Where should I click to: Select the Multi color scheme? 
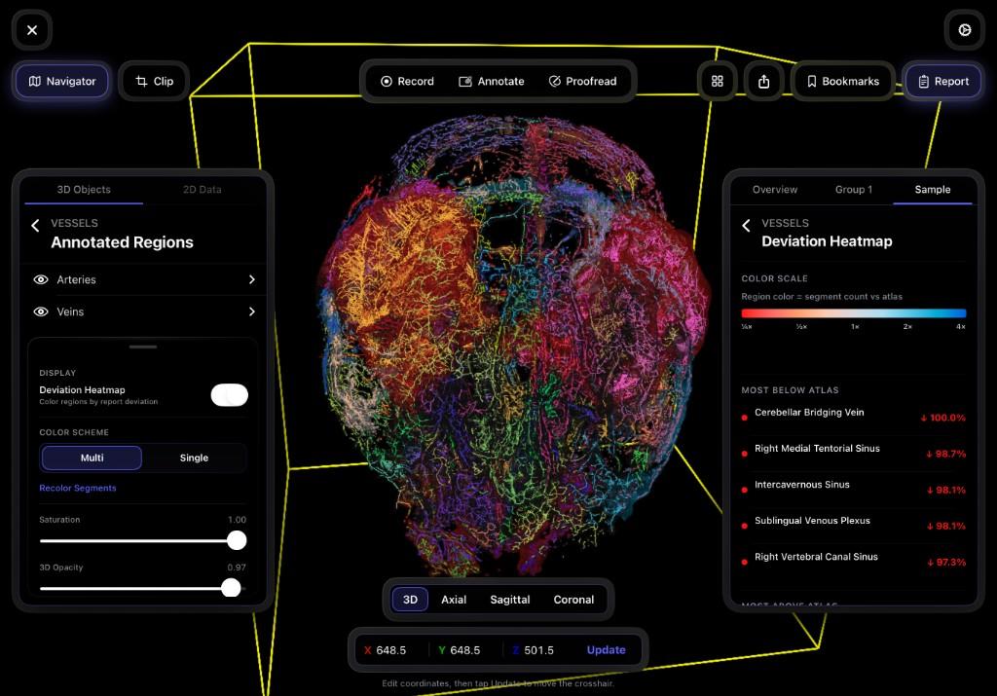point(92,458)
